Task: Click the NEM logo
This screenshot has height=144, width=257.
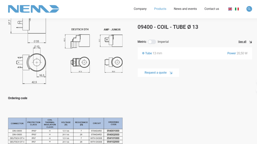Action: coord(34,9)
